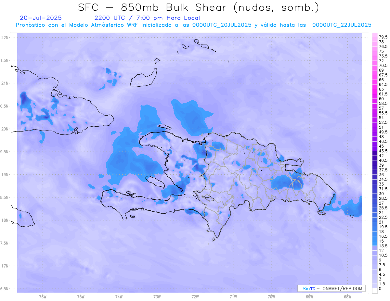Click the '71W' longitude label
The width and height of the screenshot is (390, 301).
pos(233,296)
